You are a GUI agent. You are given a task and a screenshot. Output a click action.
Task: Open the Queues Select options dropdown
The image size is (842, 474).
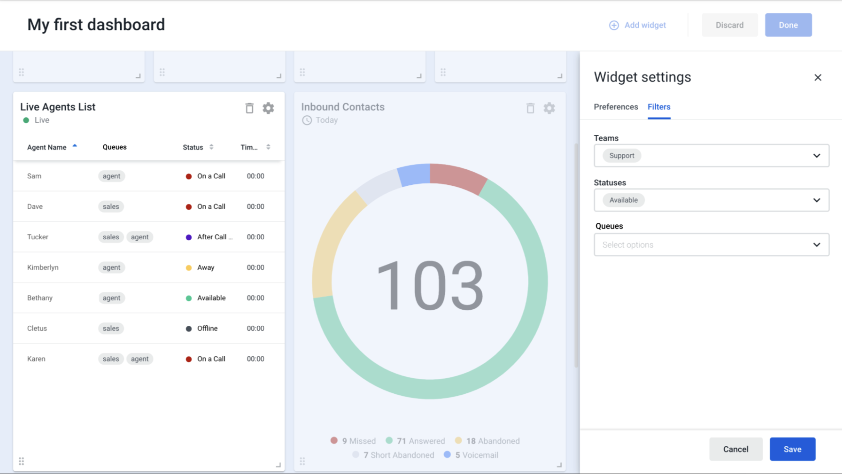pos(711,245)
